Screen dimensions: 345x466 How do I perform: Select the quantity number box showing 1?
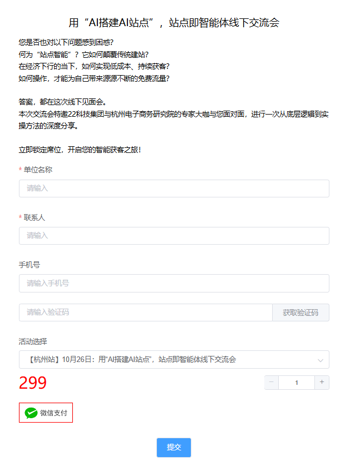point(297,382)
